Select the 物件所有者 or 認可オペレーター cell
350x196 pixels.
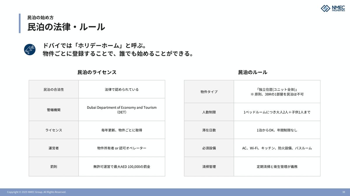(x=122, y=148)
